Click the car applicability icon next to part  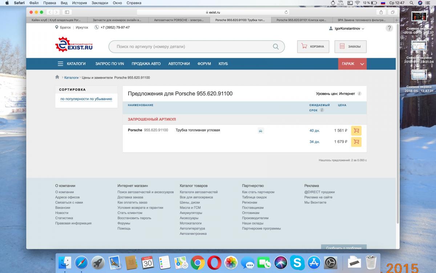[x=261, y=131]
